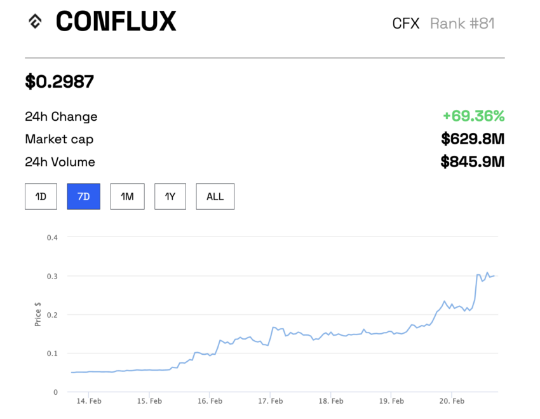The width and height of the screenshot is (540, 419).
Task: Show the 1M price history
Action: 127,196
